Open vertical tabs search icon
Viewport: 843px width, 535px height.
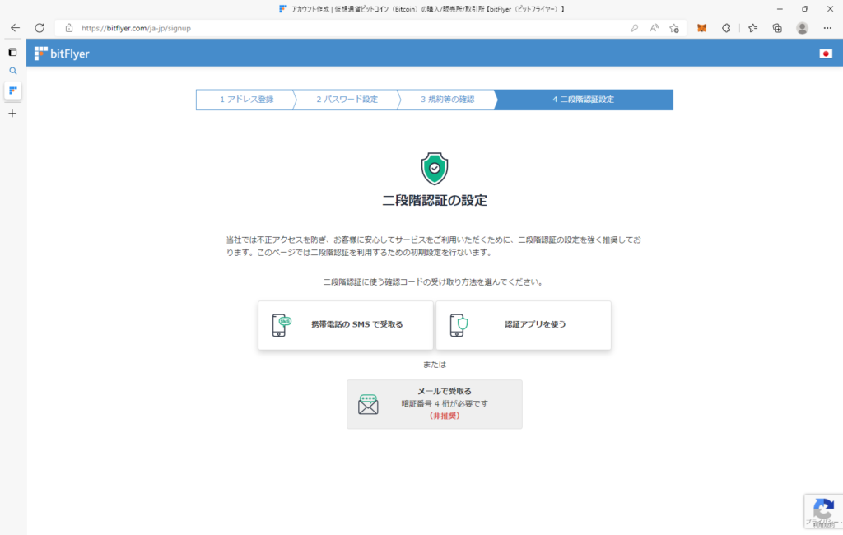(12, 71)
